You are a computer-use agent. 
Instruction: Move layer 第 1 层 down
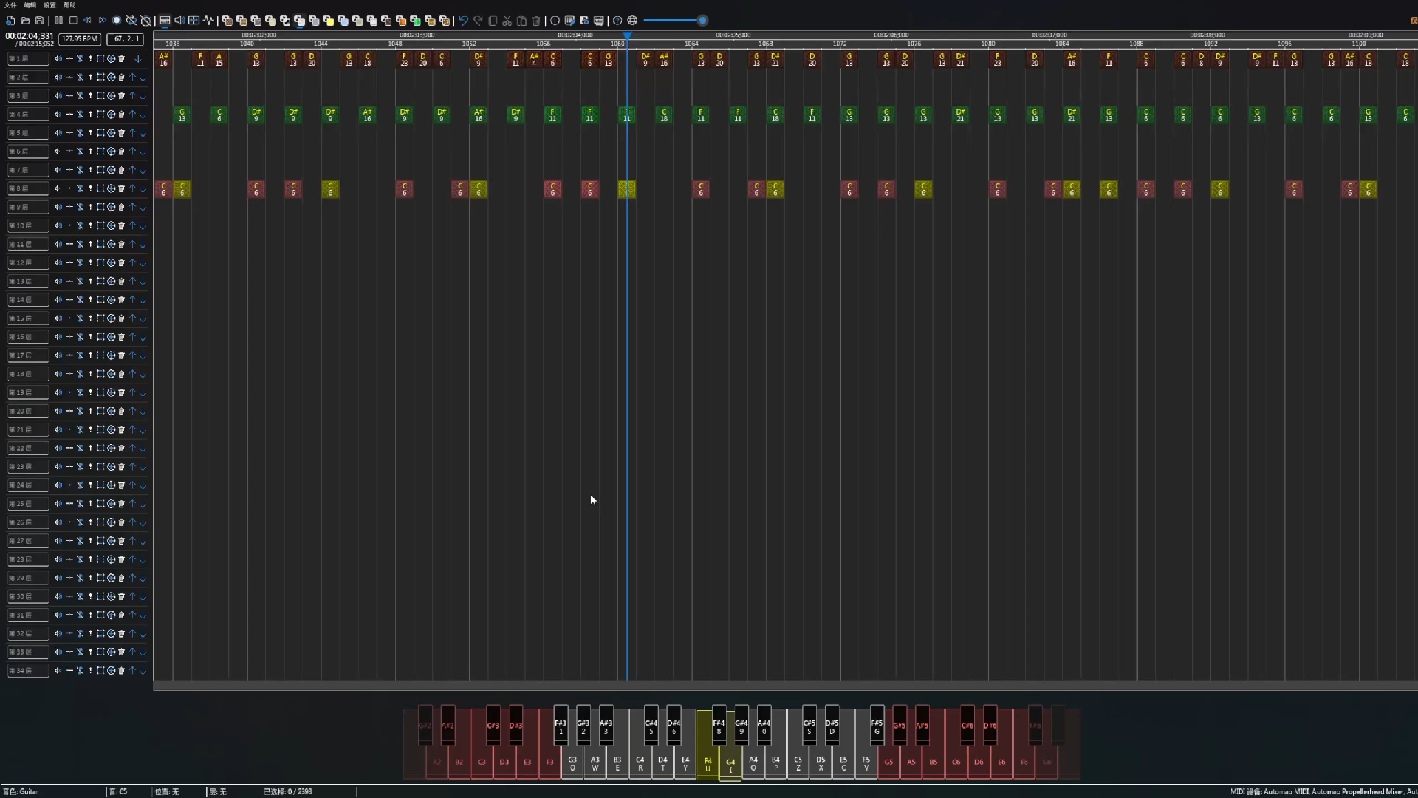pyautogui.click(x=138, y=58)
